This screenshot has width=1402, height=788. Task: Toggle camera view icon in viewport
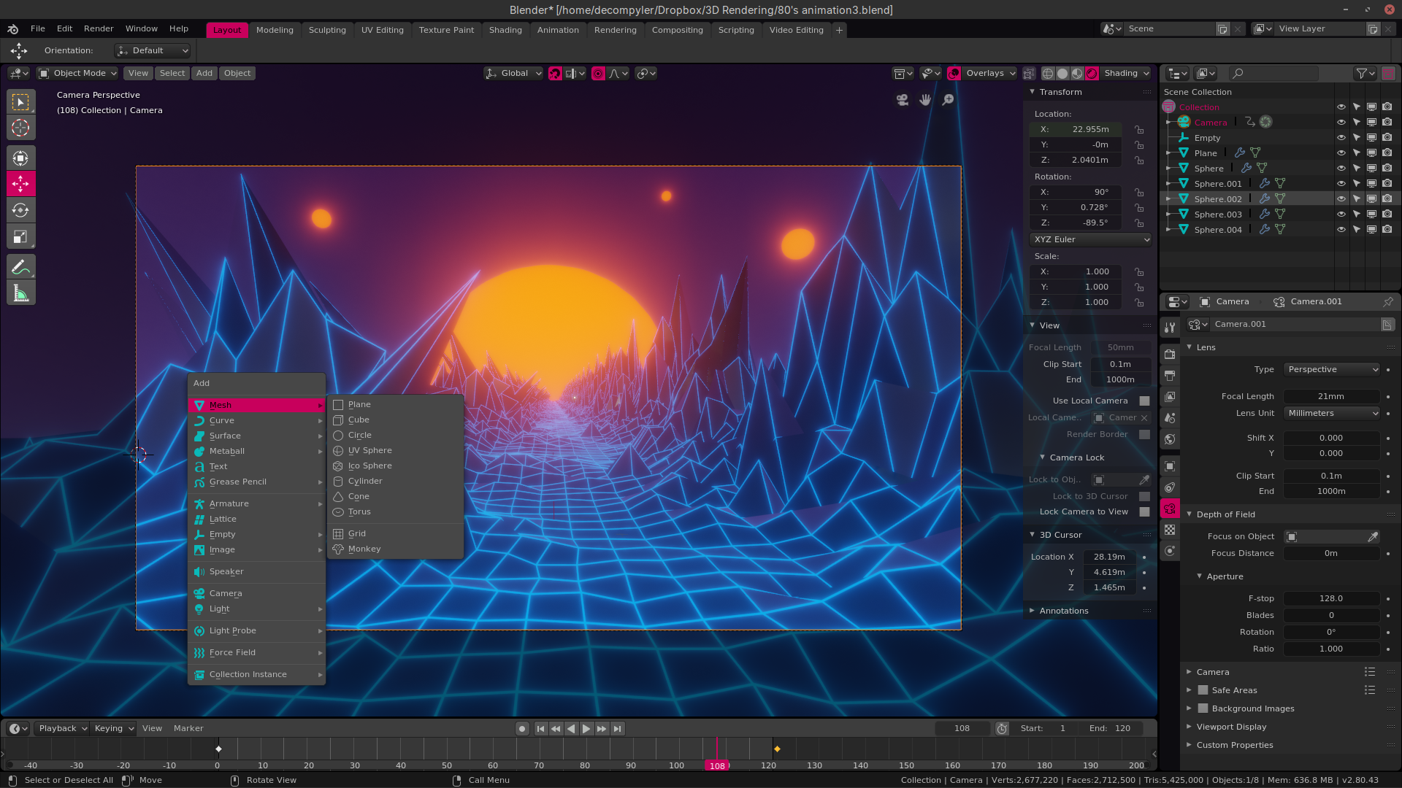(x=903, y=100)
